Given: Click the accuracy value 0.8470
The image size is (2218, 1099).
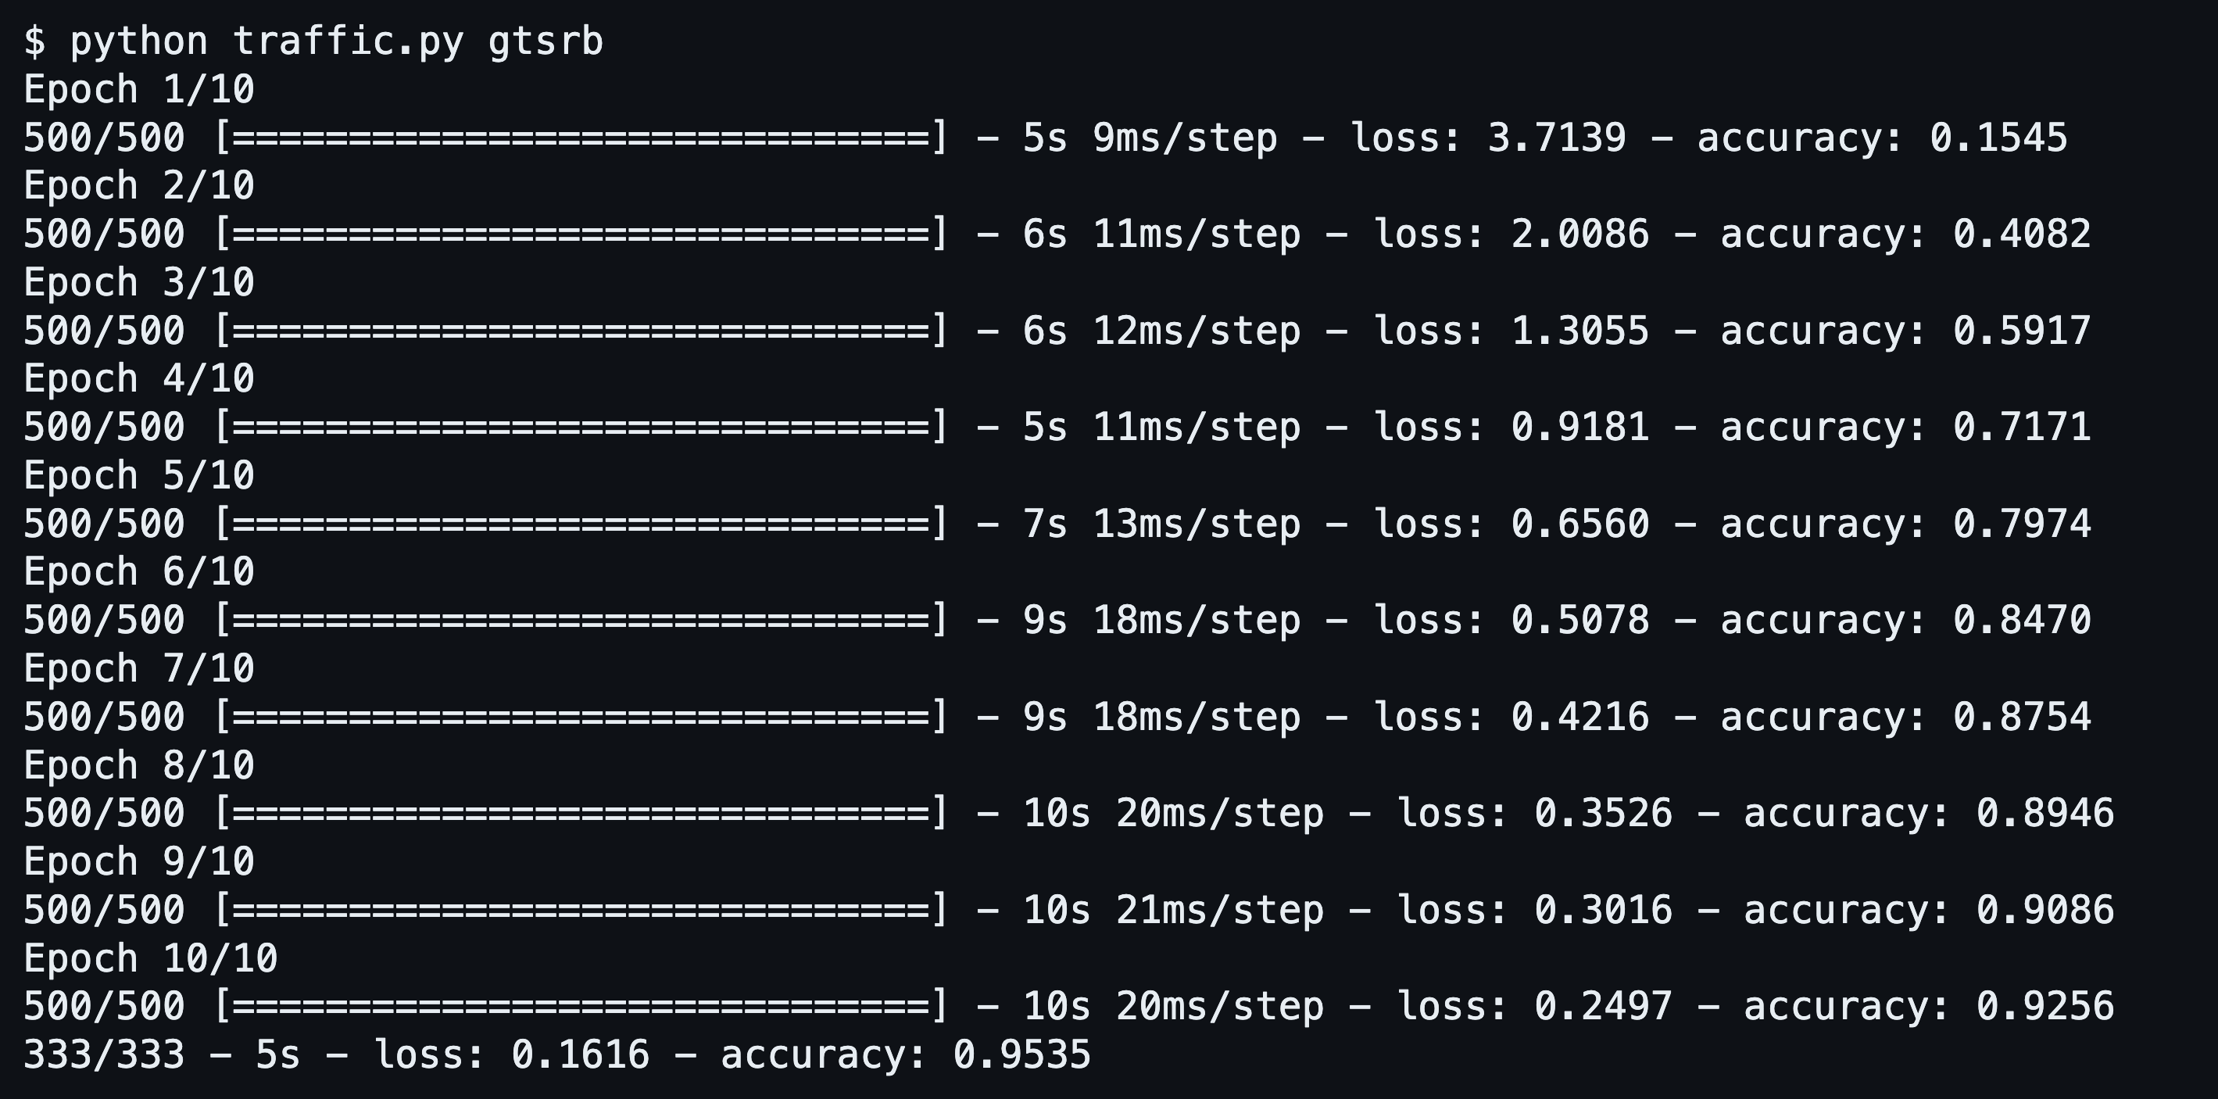Looking at the screenshot, I should click(x=2022, y=620).
